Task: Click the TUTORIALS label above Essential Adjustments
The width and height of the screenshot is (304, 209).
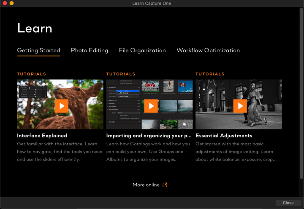Action: coord(210,74)
